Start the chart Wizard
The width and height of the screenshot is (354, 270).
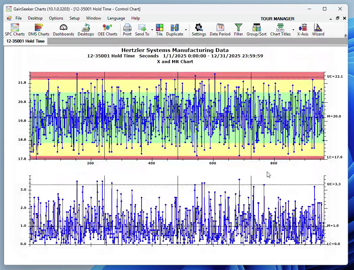318,30
